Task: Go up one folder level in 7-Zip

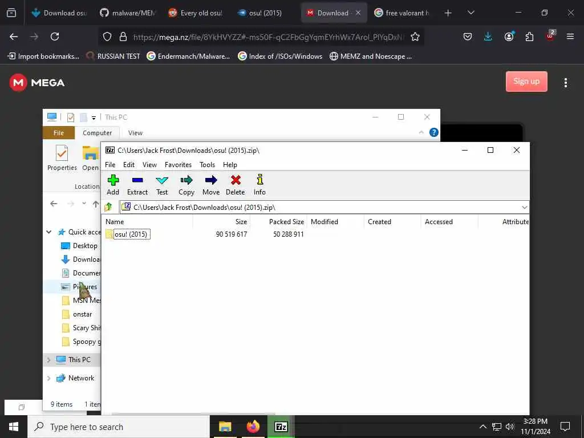Action: pyautogui.click(x=109, y=207)
